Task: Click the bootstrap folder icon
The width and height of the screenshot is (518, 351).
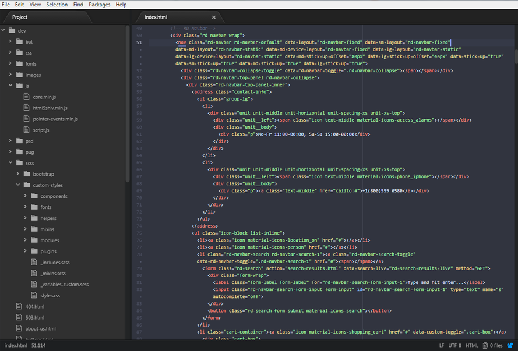Action: (27, 174)
